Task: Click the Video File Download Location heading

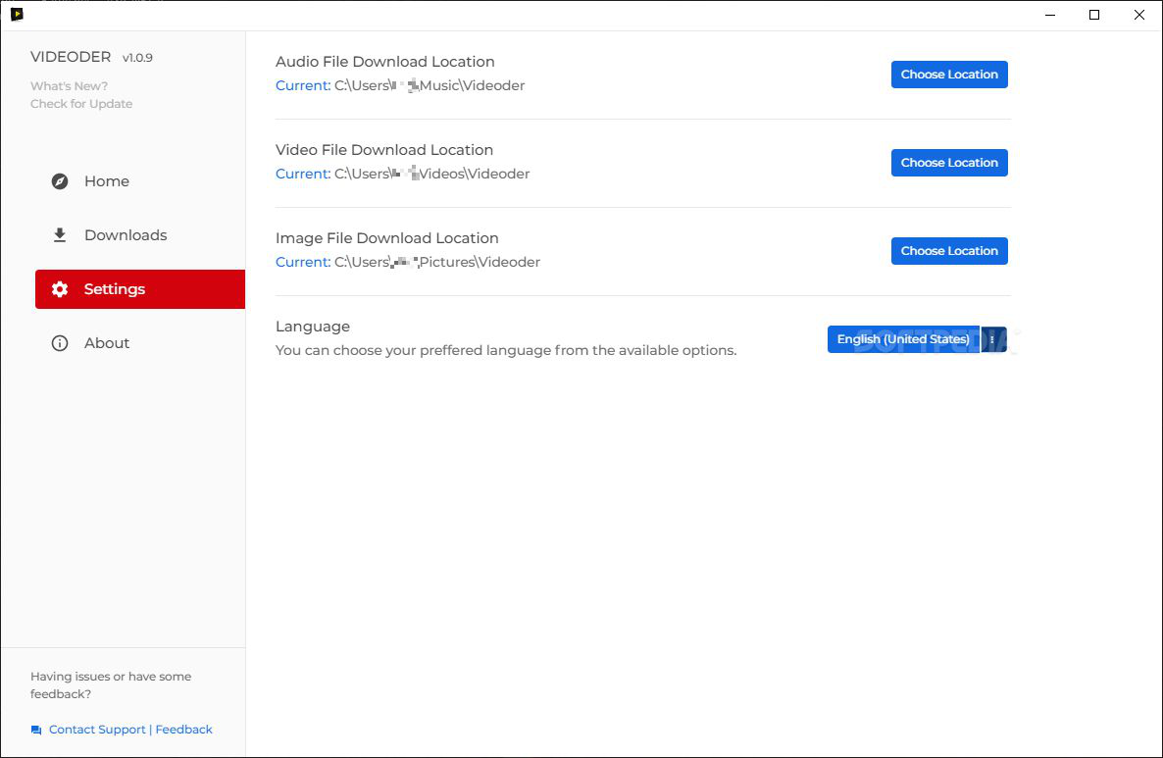Action: pyautogui.click(x=384, y=150)
